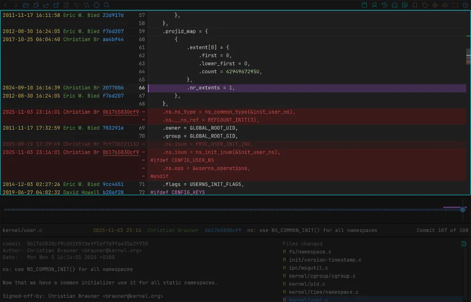Image resolution: width=471 pixels, height=302 pixels.
Task: Click the copy (overlapping squares) icon
Action: (x=36, y=5)
